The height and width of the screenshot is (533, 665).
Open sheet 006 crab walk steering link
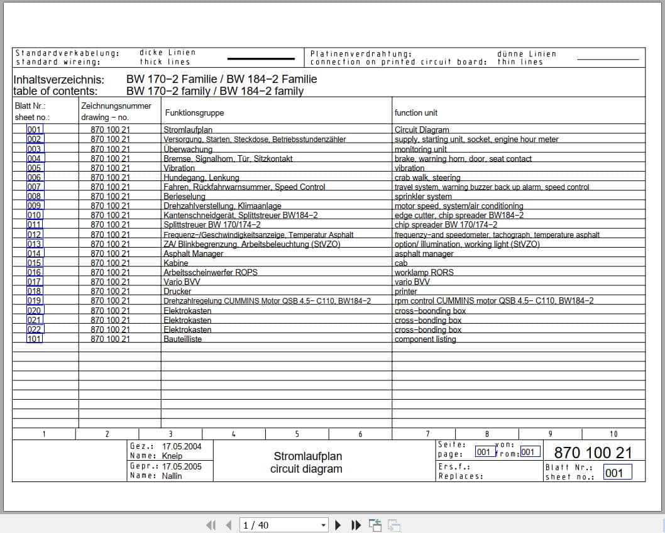34,177
